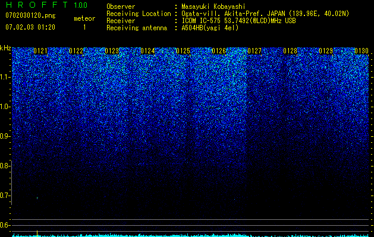The image size is (374, 237).
Task: Click the Receiving Location label
Action: tap(139, 14)
